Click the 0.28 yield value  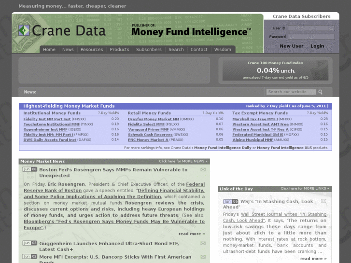coord(324,119)
